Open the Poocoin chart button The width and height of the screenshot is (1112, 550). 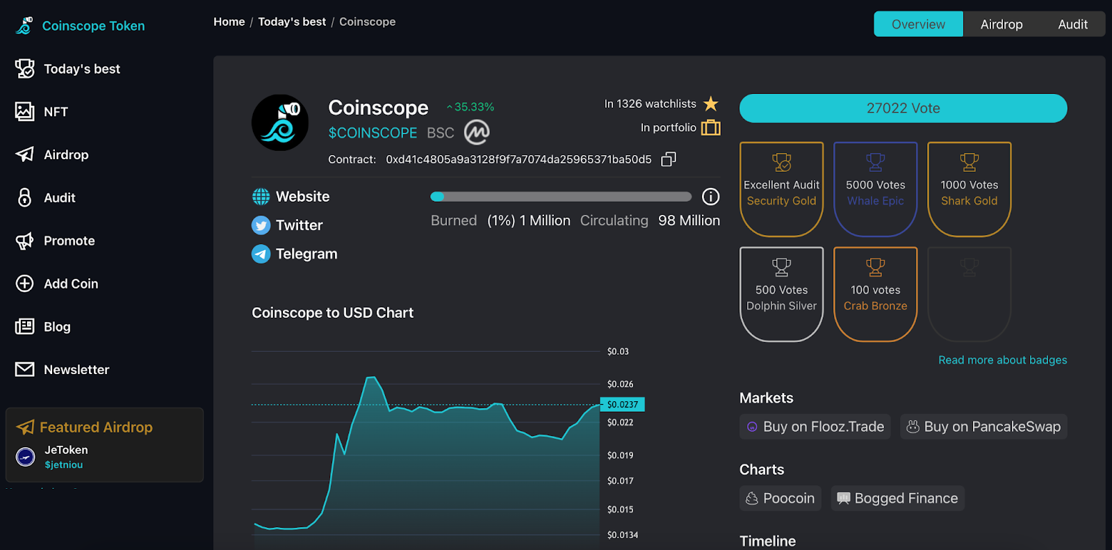[780, 499]
